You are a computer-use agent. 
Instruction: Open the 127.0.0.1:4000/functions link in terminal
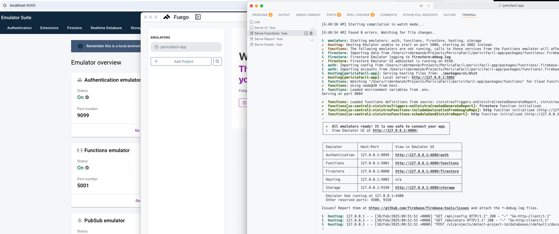427,163
